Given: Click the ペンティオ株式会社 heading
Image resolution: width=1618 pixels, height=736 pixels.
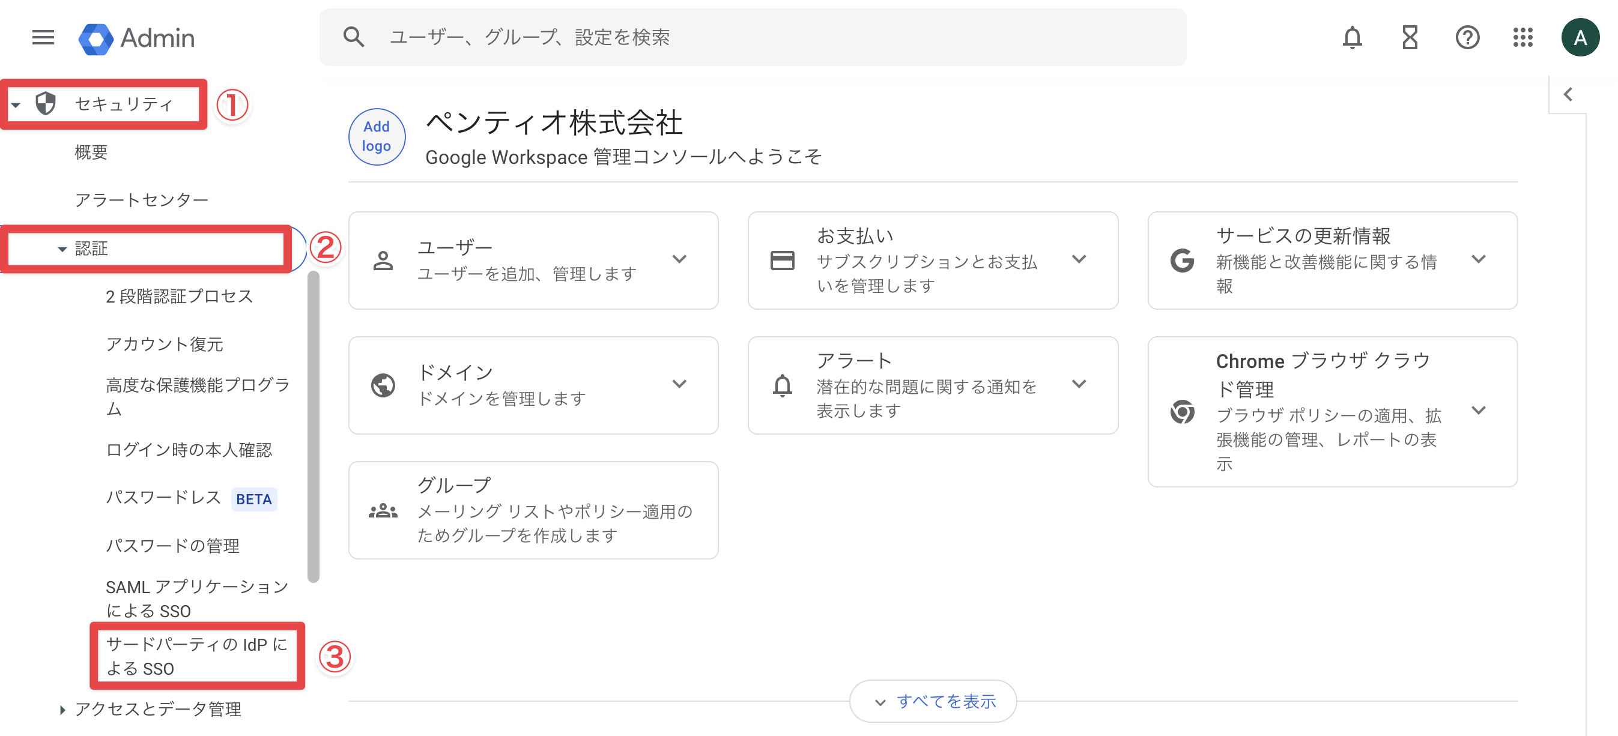Looking at the screenshot, I should (x=553, y=122).
